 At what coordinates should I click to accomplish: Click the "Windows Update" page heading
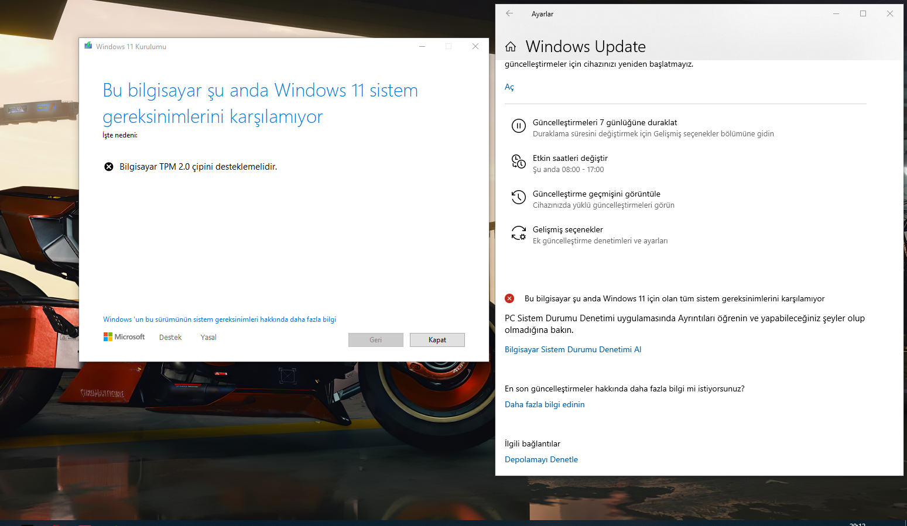pos(586,47)
